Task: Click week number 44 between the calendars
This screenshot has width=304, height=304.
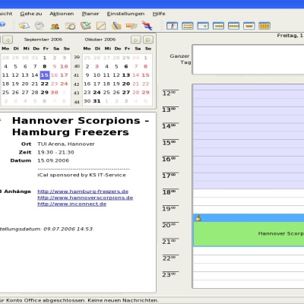Action: pos(77,102)
